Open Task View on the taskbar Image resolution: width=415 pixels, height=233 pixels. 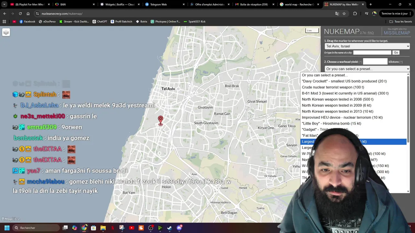pyautogui.click(x=65, y=228)
